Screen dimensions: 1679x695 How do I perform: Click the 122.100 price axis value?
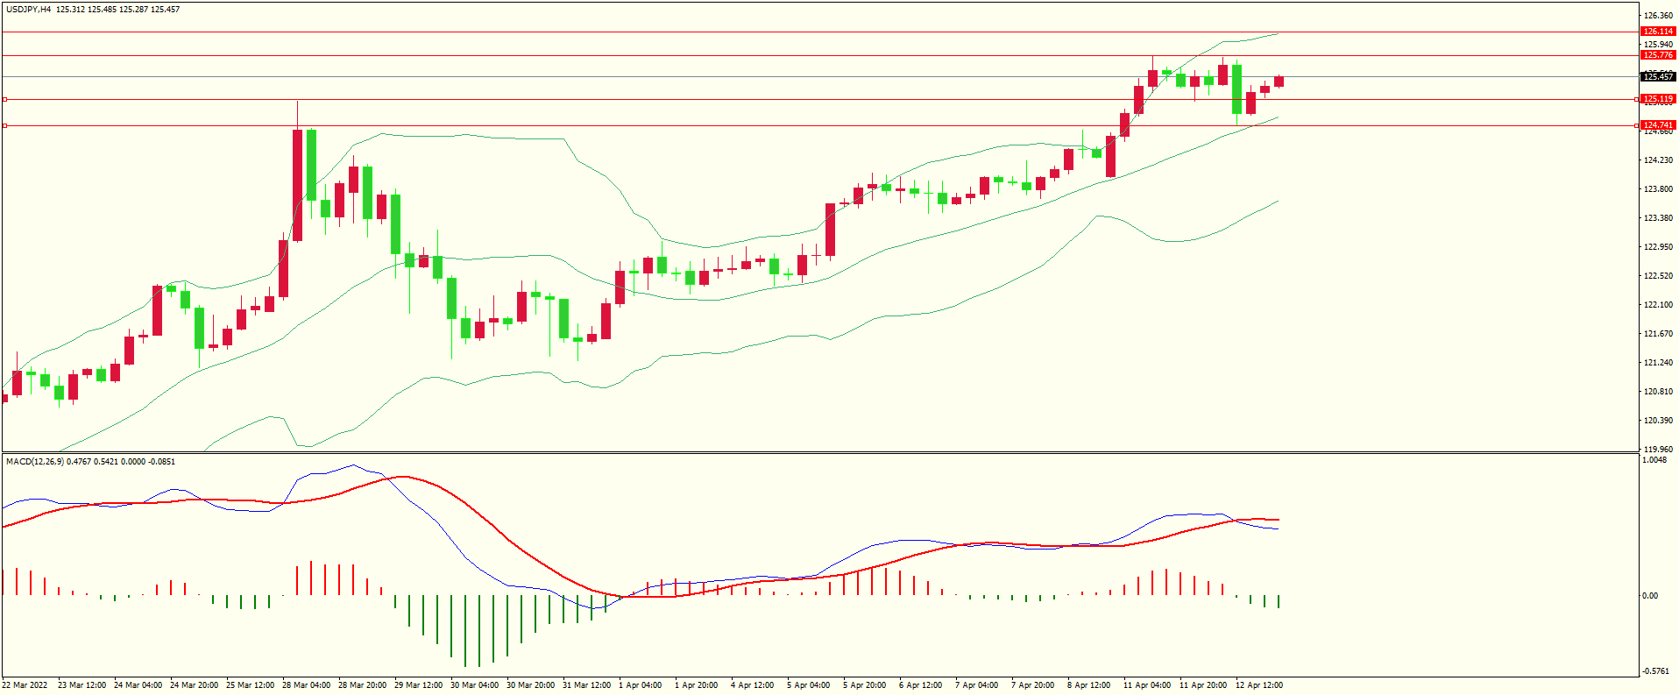click(1658, 305)
